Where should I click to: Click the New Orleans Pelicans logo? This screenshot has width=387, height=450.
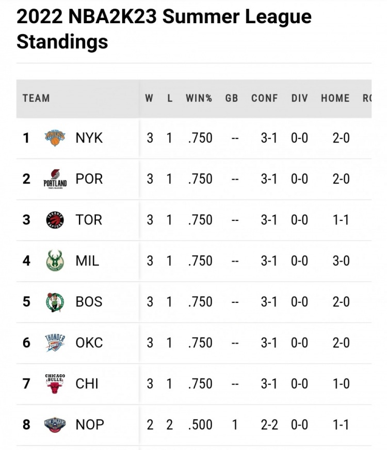(55, 425)
